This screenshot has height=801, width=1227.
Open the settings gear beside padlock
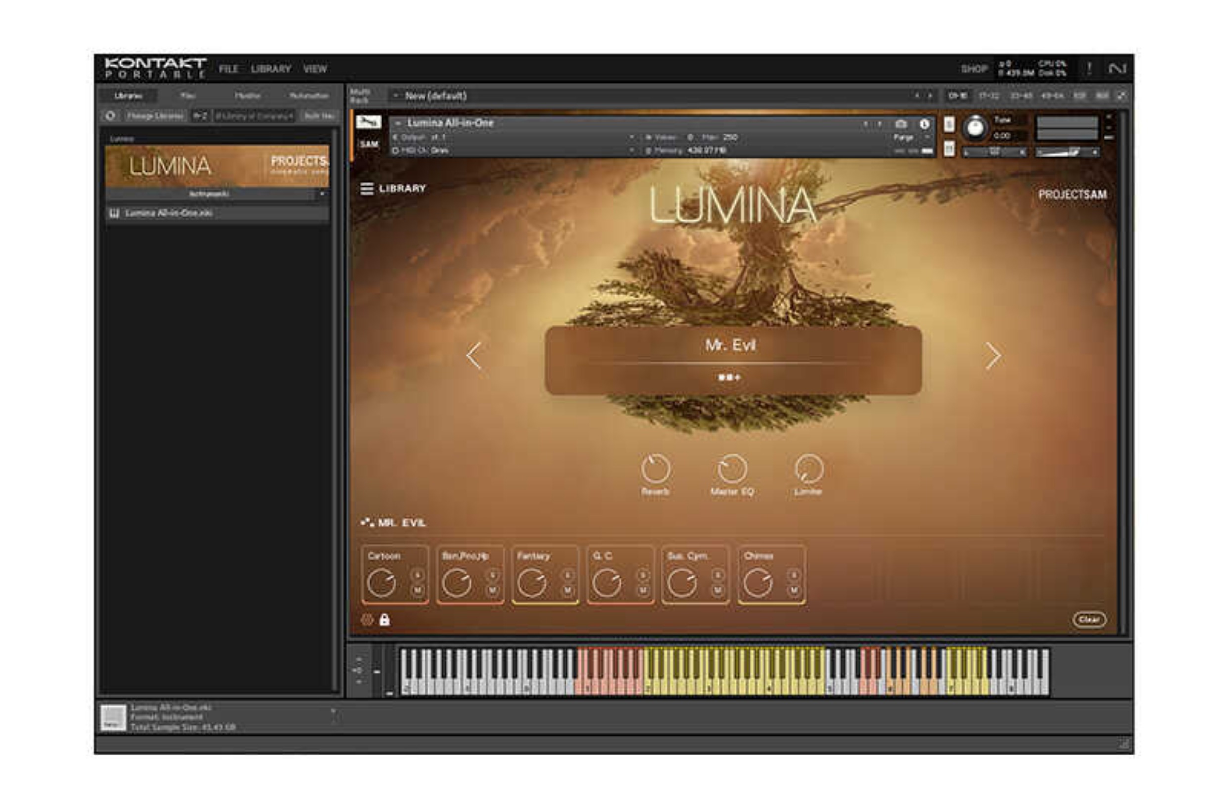coord(367,620)
